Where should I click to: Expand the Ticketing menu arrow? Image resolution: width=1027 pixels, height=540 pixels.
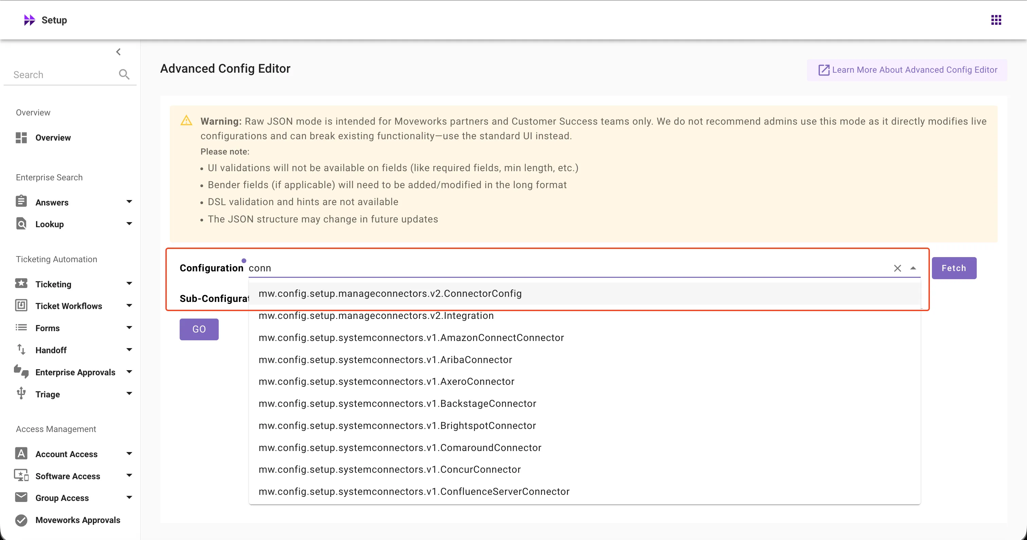click(129, 284)
